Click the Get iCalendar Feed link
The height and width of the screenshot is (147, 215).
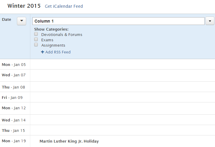(x=64, y=6)
